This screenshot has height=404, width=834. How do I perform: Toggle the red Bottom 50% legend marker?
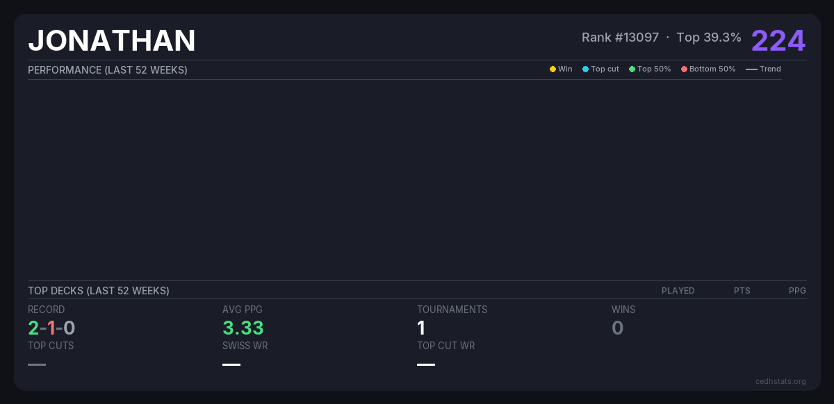(684, 69)
